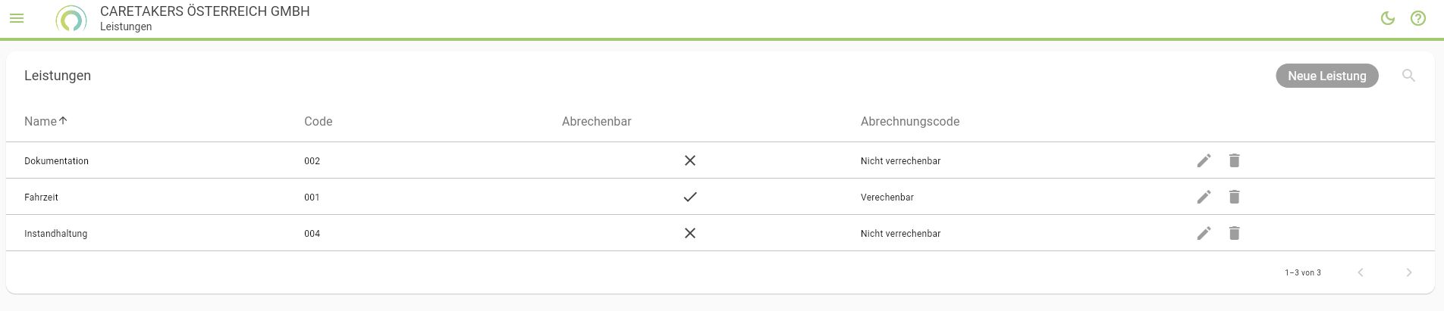Sort by Abrechnungscode column header
The height and width of the screenshot is (311, 1444).
[x=909, y=121]
